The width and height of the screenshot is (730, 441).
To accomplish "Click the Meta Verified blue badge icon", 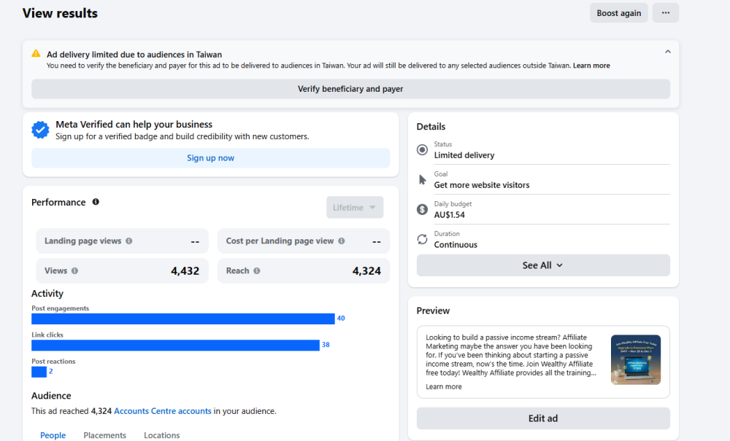I will pos(40,130).
